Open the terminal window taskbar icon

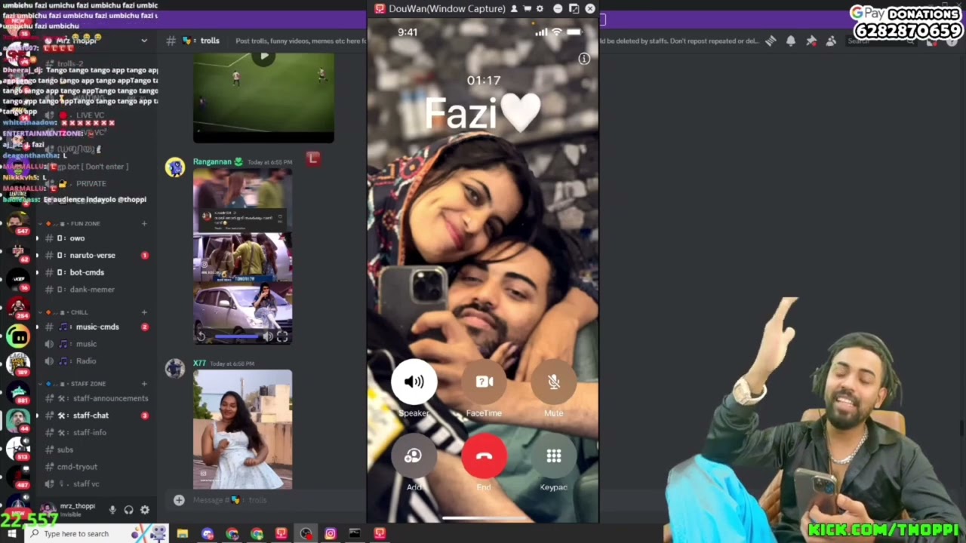click(x=355, y=534)
